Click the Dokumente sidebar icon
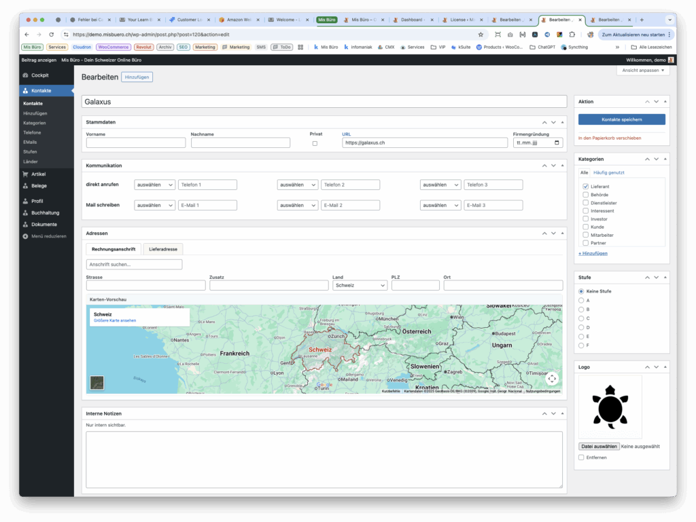The image size is (696, 522). click(25, 224)
